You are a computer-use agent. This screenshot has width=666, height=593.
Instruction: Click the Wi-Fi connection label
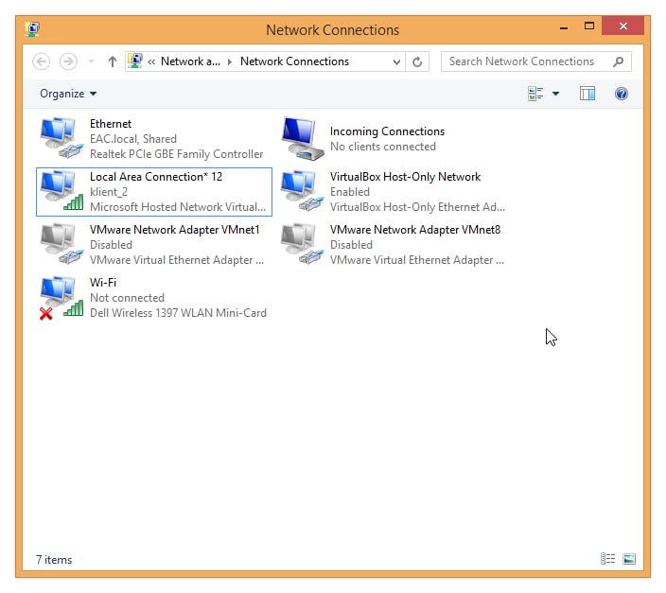[x=103, y=283]
